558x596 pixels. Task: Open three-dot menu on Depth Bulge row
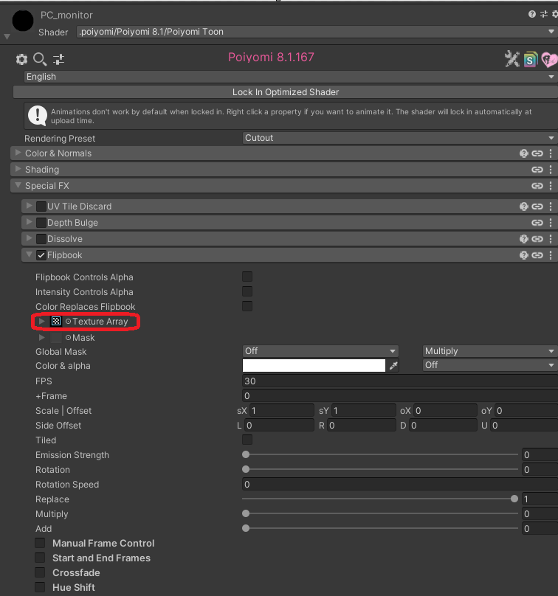(x=551, y=223)
